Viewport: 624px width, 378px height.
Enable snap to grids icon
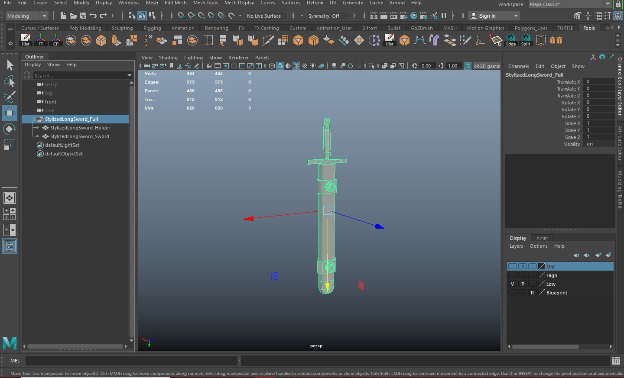(x=181, y=16)
